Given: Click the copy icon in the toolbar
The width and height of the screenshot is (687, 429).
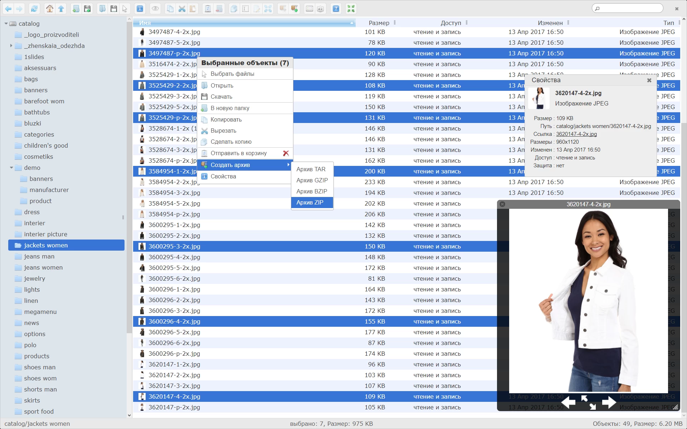Looking at the screenshot, I should (170, 9).
